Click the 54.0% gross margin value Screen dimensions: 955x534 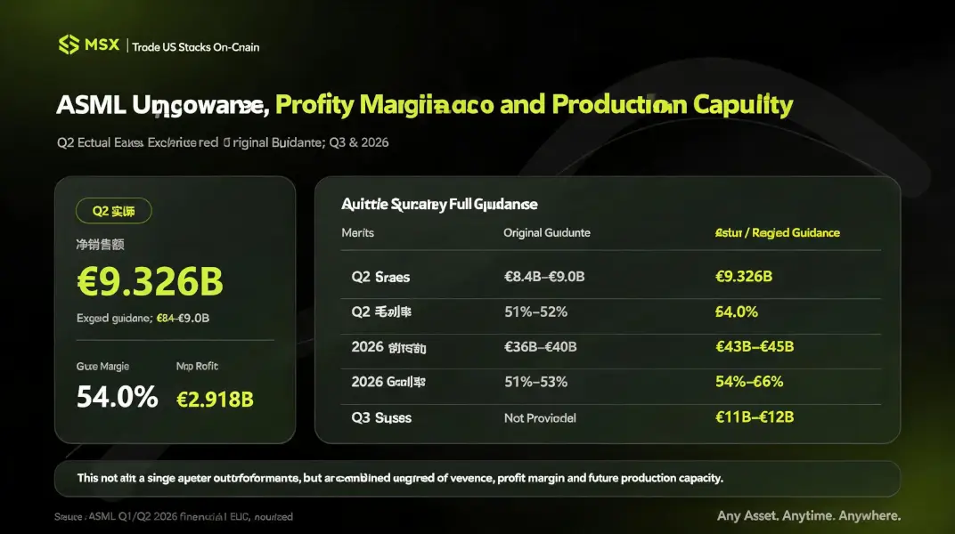[x=117, y=397]
